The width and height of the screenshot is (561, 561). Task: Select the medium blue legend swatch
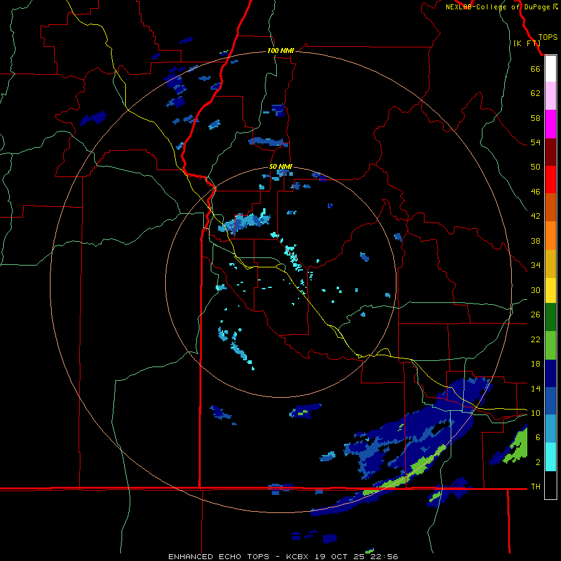click(550, 401)
